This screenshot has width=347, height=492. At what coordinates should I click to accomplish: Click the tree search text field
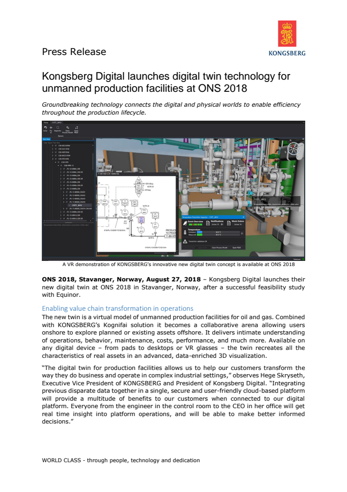click(x=68, y=143)
